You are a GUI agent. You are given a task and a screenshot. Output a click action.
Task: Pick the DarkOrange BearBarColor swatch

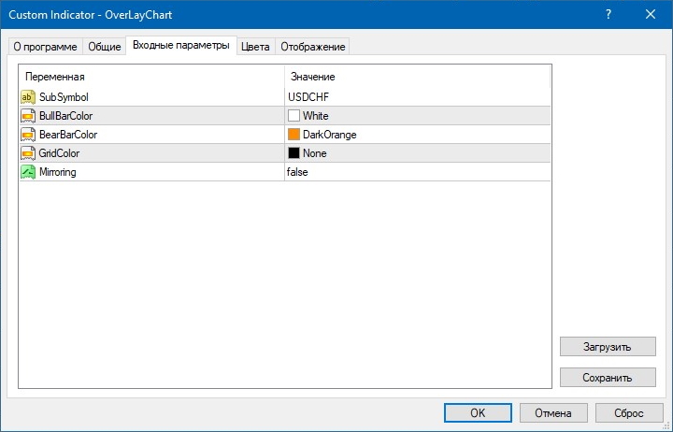[x=294, y=135]
